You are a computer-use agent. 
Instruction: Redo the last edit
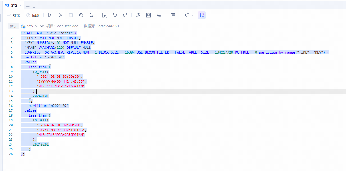[125, 15]
